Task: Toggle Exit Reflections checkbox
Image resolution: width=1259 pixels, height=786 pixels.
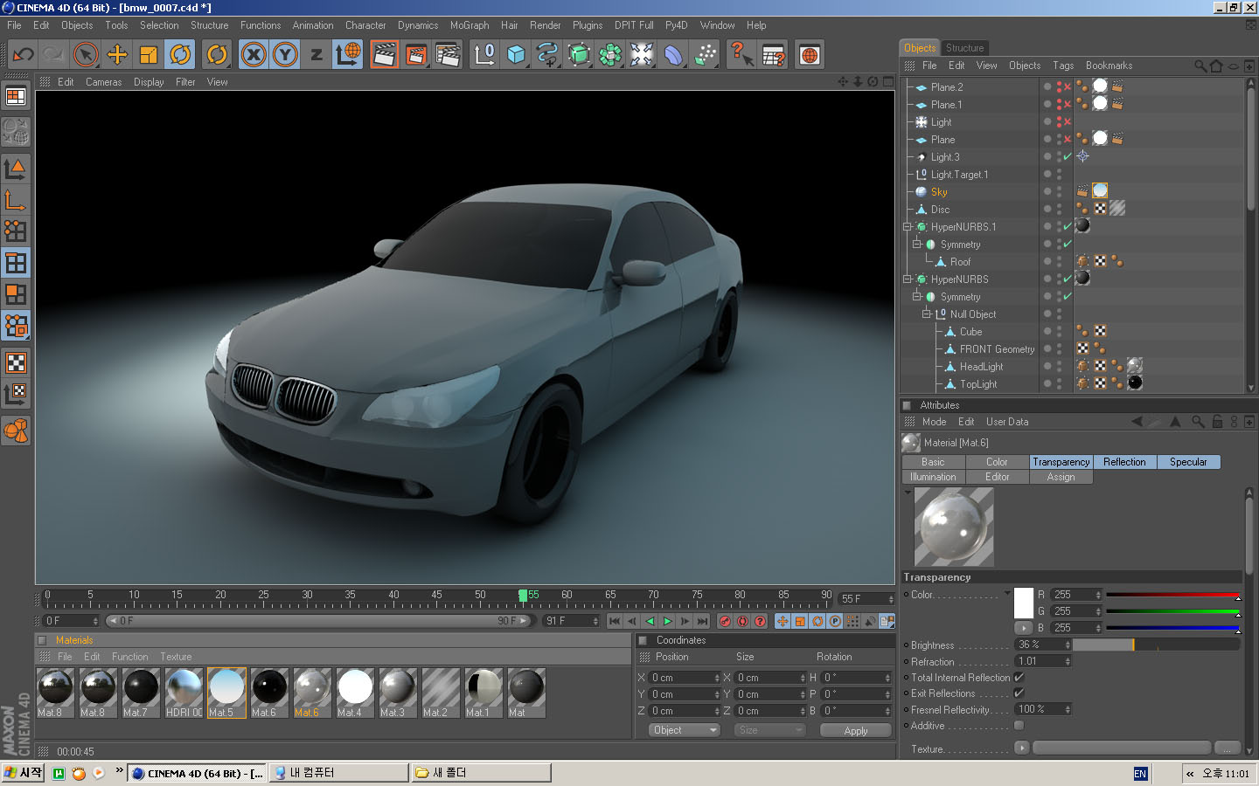Action: pyautogui.click(x=1019, y=693)
